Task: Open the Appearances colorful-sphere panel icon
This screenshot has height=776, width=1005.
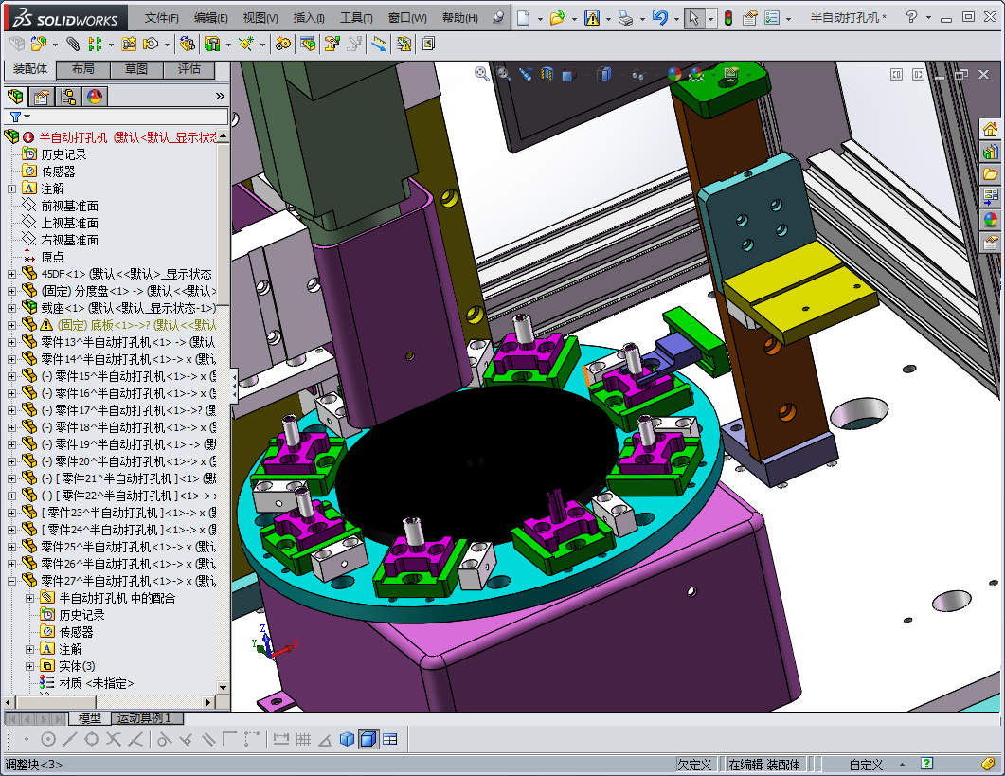Action: point(92,97)
